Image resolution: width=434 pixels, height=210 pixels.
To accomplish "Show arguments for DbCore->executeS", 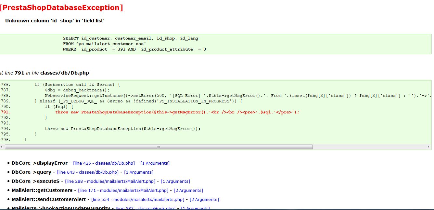I will (x=175, y=181).
